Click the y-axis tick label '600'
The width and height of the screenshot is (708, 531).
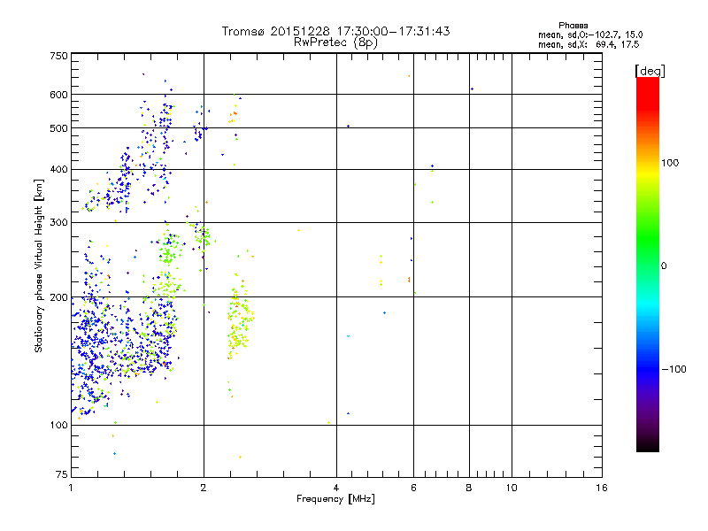click(x=58, y=95)
